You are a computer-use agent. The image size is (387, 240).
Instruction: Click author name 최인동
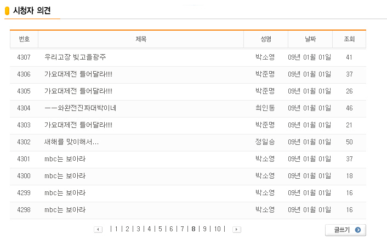click(265, 108)
